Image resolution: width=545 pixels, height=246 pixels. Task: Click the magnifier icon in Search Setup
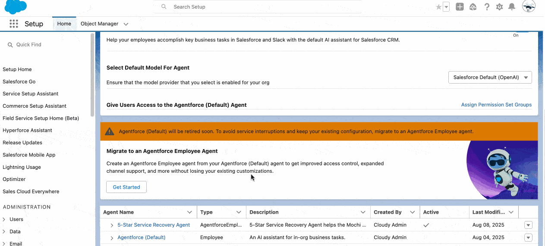[x=164, y=7]
